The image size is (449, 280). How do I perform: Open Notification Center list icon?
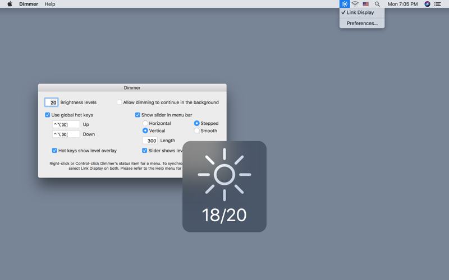[x=438, y=4]
